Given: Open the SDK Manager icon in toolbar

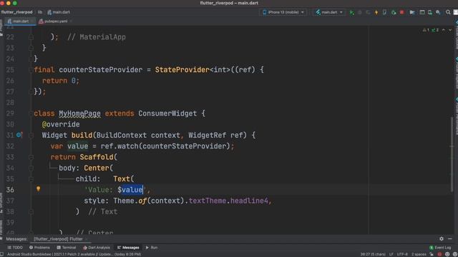Looking at the screenshot, I should tap(438, 12).
